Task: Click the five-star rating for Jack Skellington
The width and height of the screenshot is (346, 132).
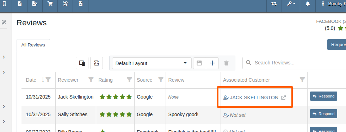Action: (116, 97)
